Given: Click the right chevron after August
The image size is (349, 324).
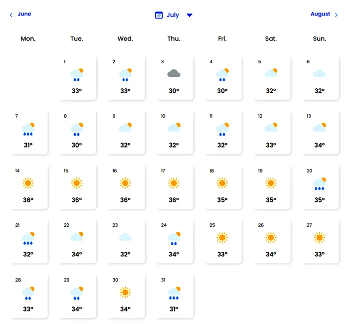Looking at the screenshot, I should click(337, 15).
